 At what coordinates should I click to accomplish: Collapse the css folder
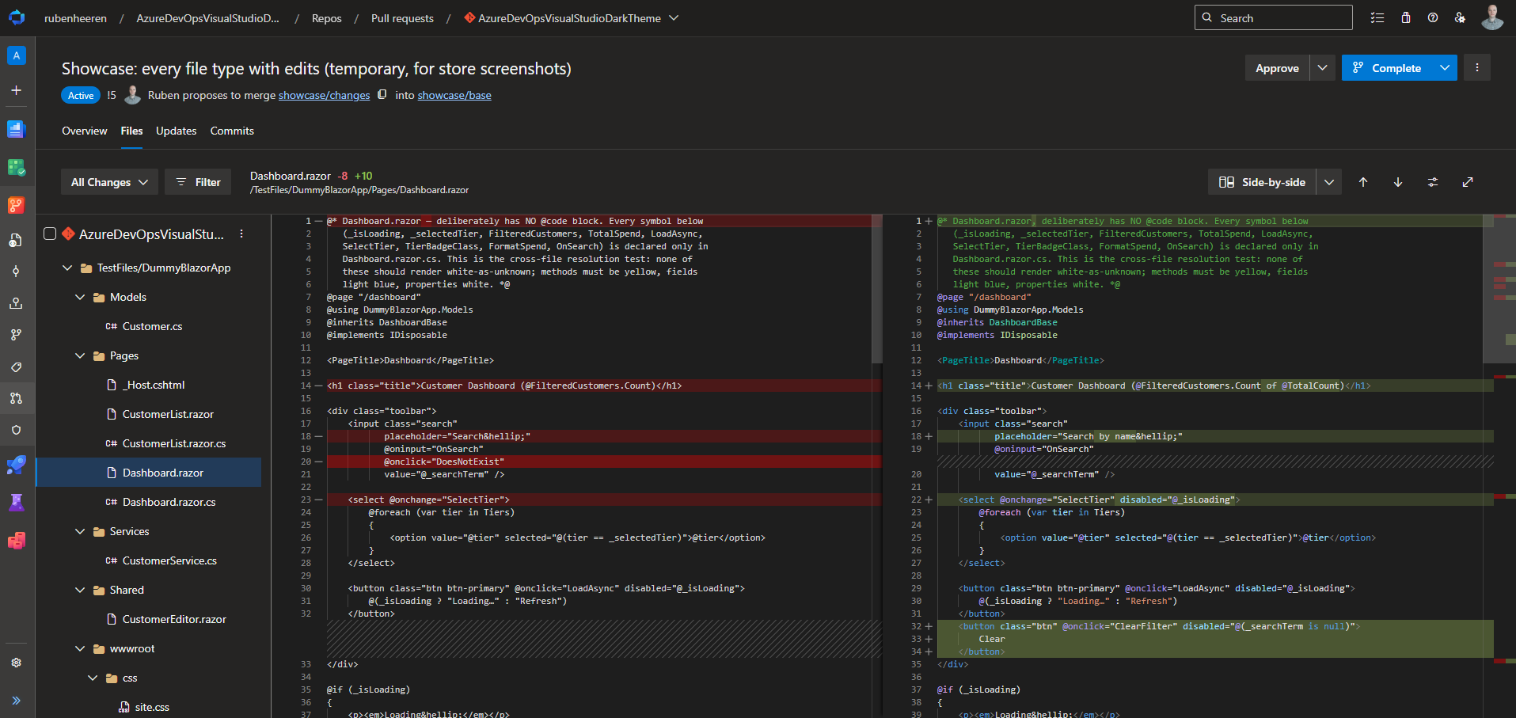click(x=93, y=678)
